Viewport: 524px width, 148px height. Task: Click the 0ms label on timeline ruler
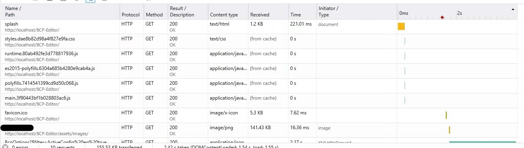pyautogui.click(x=404, y=13)
